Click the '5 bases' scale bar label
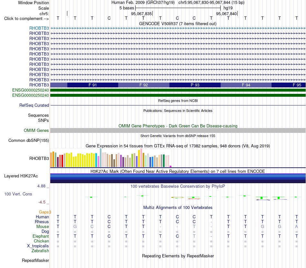 click(x=127, y=8)
